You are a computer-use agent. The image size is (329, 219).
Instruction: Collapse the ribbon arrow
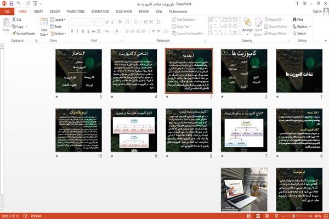(x=326, y=41)
